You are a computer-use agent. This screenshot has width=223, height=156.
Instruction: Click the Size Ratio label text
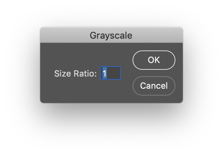(75, 74)
